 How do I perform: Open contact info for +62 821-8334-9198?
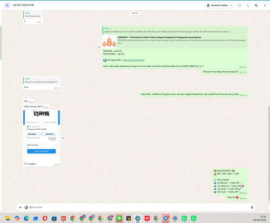point(23,5)
